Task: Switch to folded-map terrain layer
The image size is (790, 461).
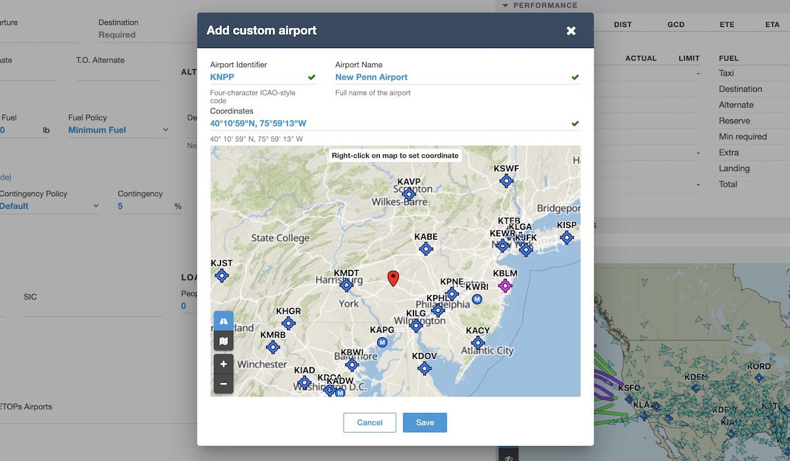Action: click(x=224, y=340)
